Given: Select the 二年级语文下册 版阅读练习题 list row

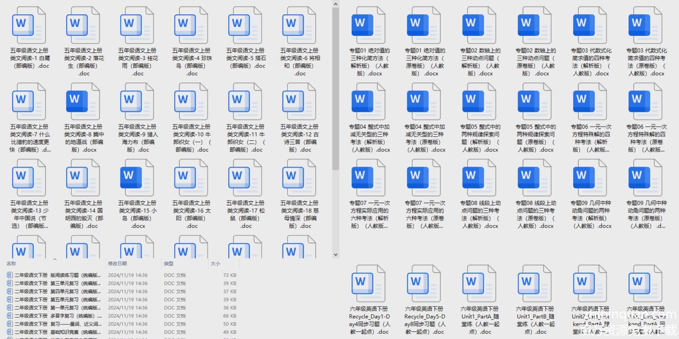Looking at the screenshot, I should point(122,275).
